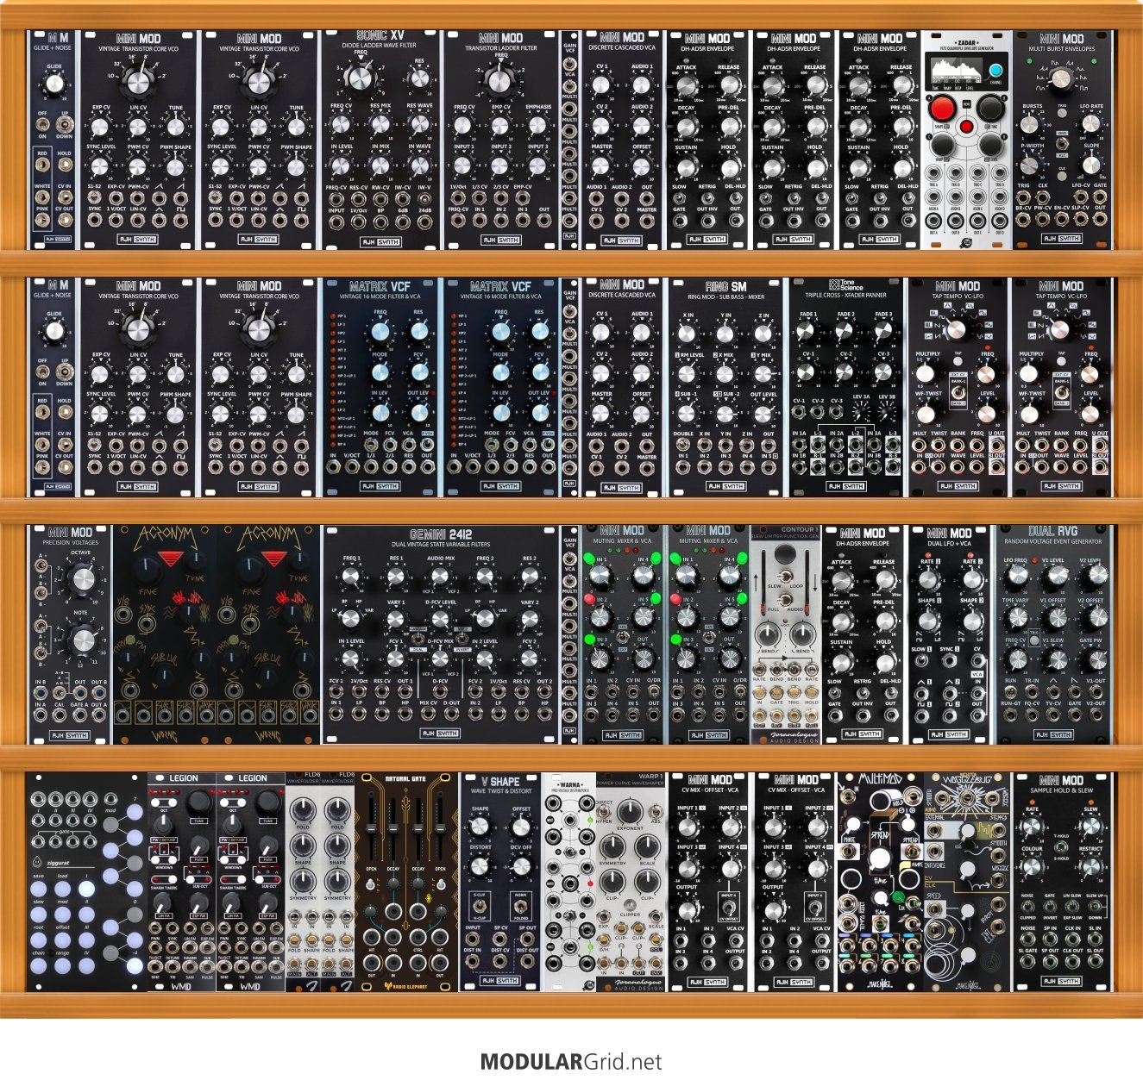Click the EMPHASIS knob on Transistor Ladder Filter
This screenshot has width=1143, height=1080.
pyautogui.click(x=538, y=126)
